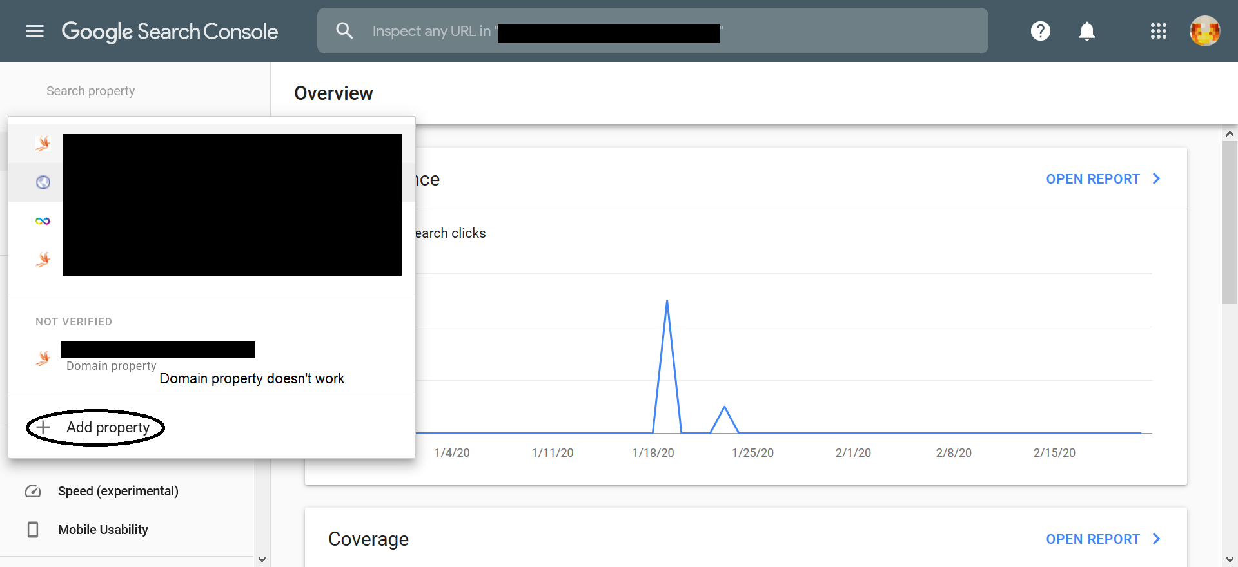Select the property with globe icon
The height and width of the screenshot is (567, 1238).
[43, 182]
